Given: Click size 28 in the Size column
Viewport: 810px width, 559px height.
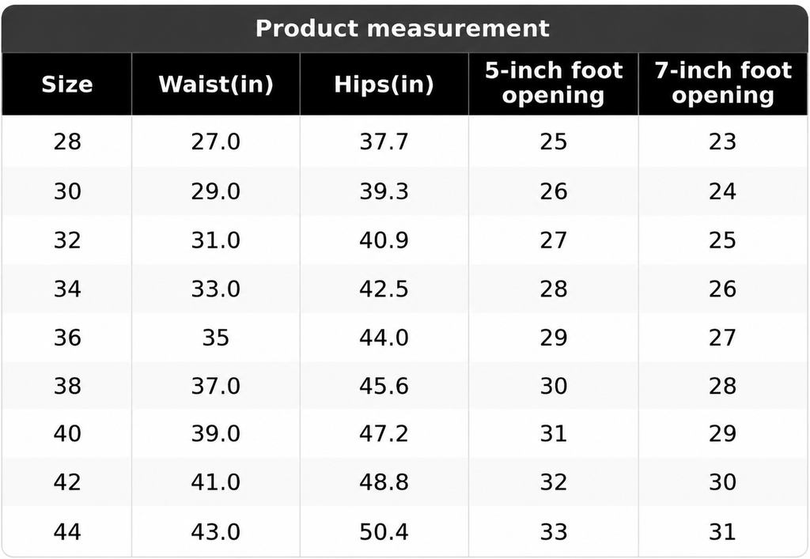Looking at the screenshot, I should (x=67, y=142).
